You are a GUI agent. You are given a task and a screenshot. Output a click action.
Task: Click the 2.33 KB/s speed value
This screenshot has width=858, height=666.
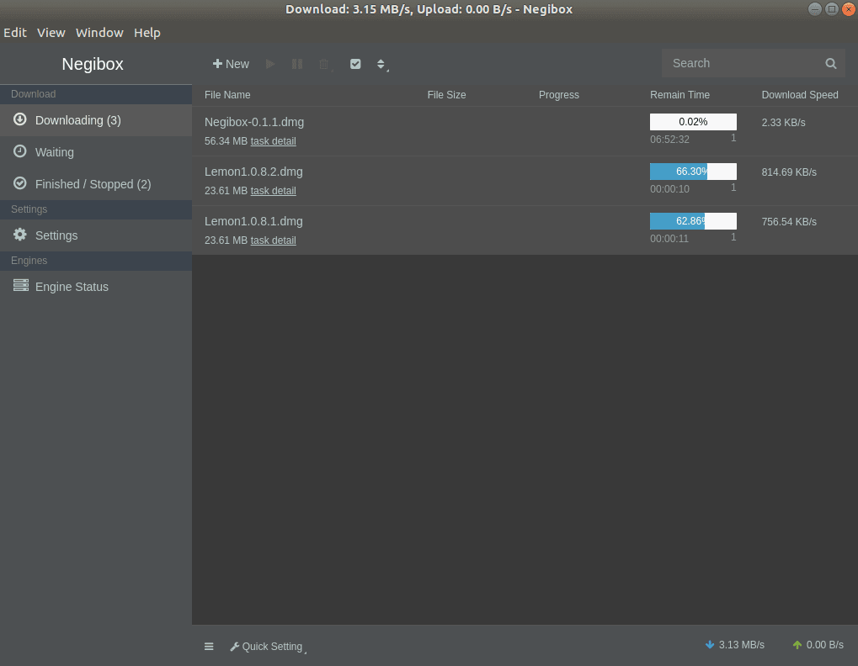[x=783, y=123]
